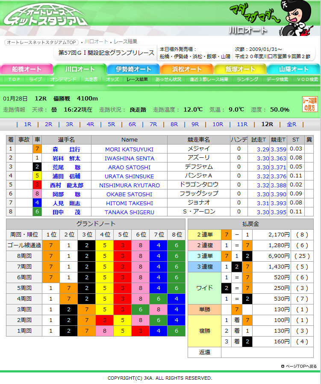
Task: Open the VOD検索 submenu item
Action: (307, 80)
